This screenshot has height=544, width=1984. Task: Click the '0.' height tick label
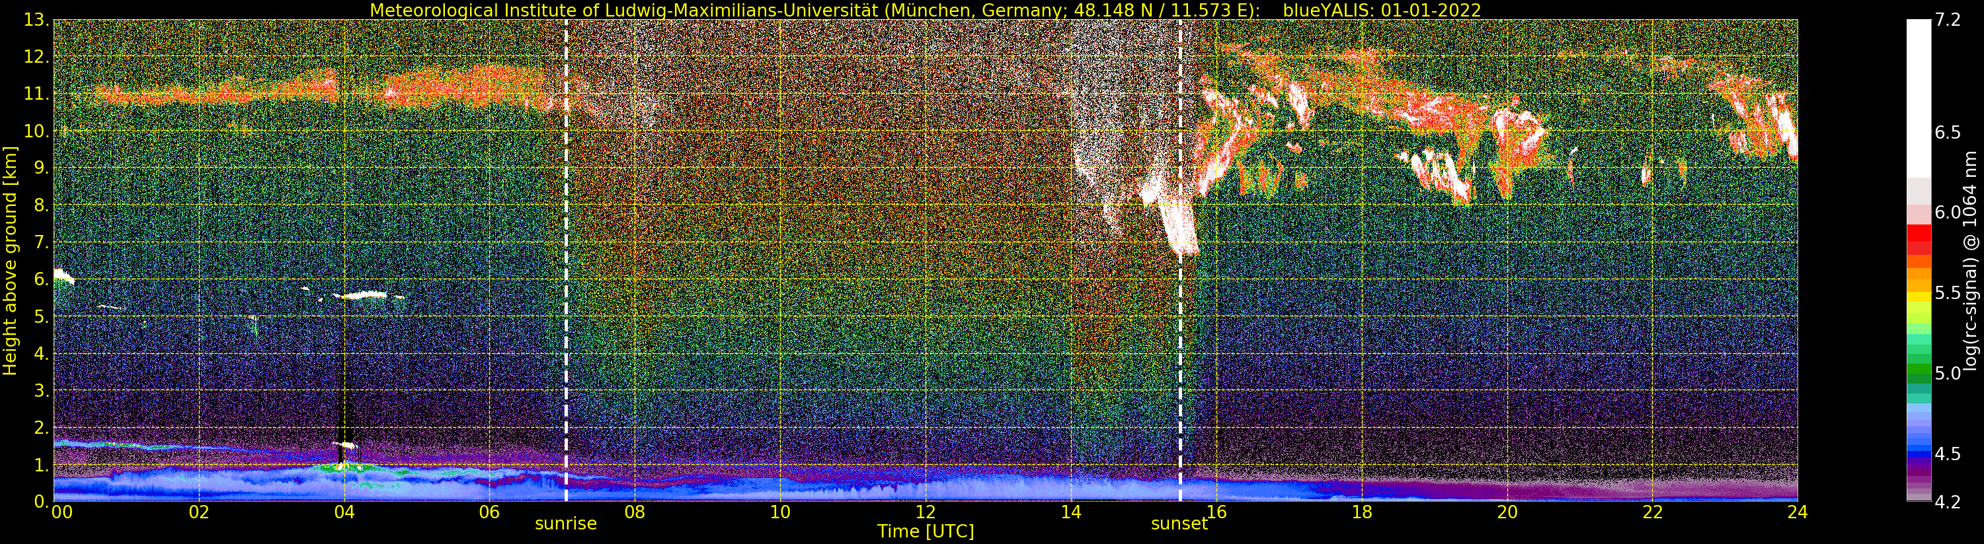(x=42, y=502)
